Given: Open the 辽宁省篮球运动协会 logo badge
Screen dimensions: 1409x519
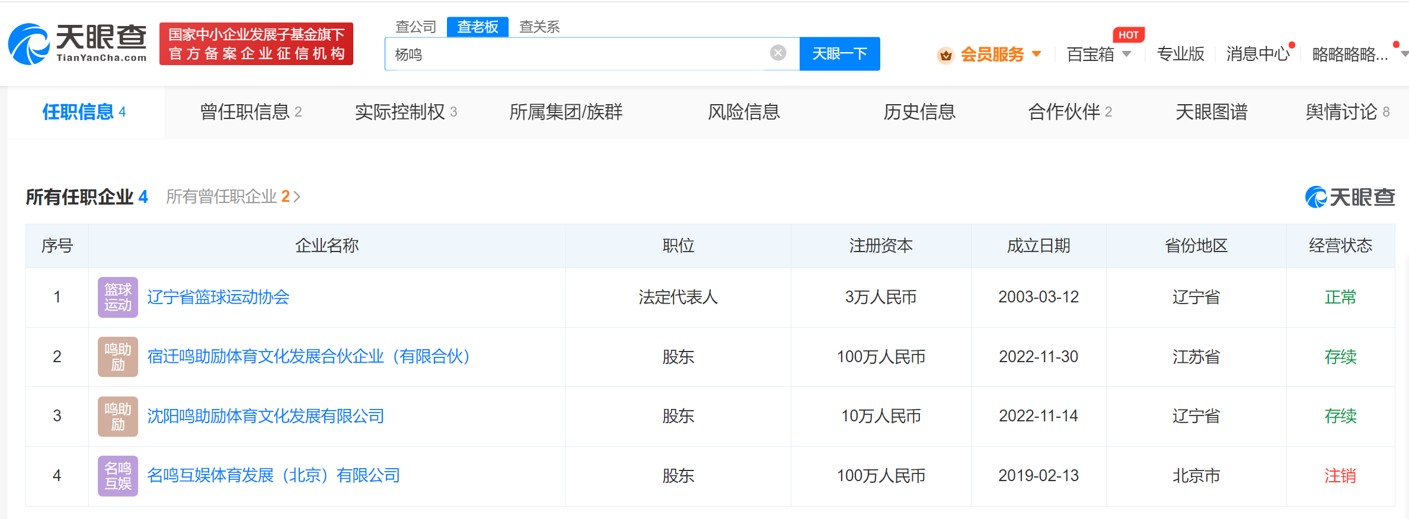Looking at the screenshot, I should 117,297.
